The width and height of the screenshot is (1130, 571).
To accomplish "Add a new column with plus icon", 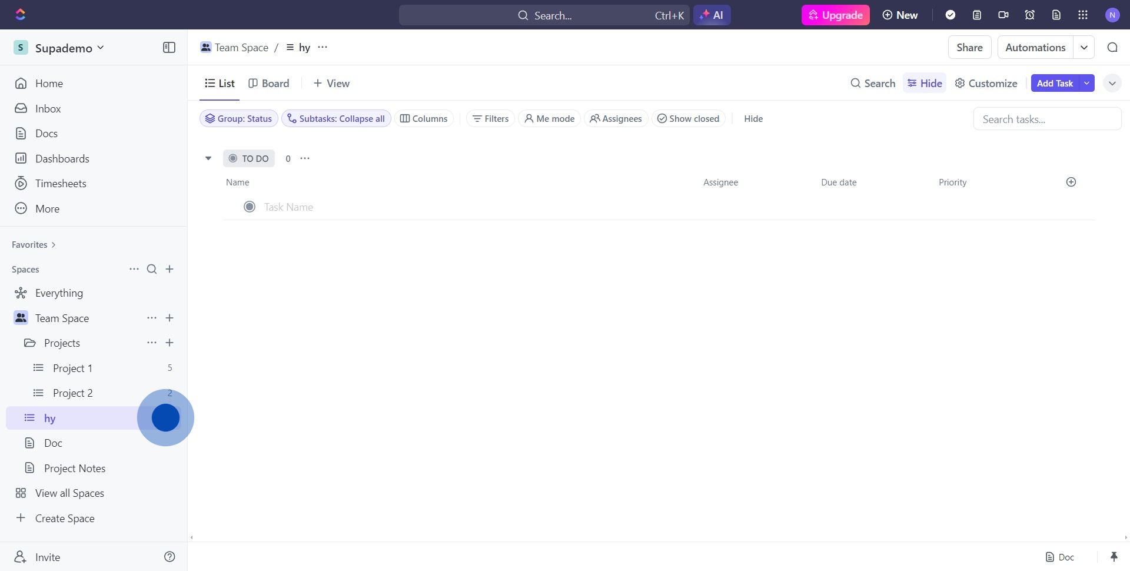I will click(x=1071, y=182).
